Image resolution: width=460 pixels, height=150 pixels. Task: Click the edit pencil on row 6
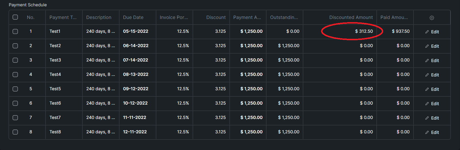tap(427, 104)
